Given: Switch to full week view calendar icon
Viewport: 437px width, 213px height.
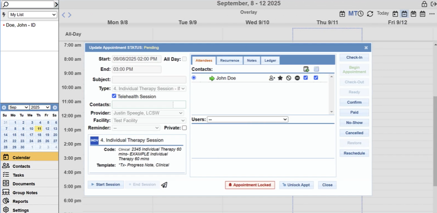Looking at the screenshot, I should pos(414,13).
